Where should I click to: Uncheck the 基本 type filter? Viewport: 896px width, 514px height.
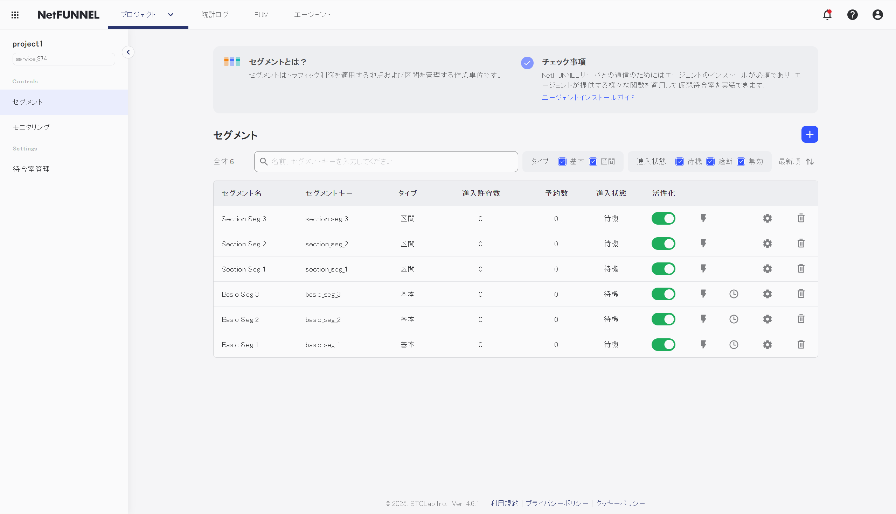coord(562,161)
